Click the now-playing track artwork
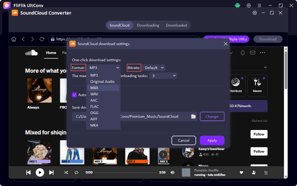 point(186,172)
